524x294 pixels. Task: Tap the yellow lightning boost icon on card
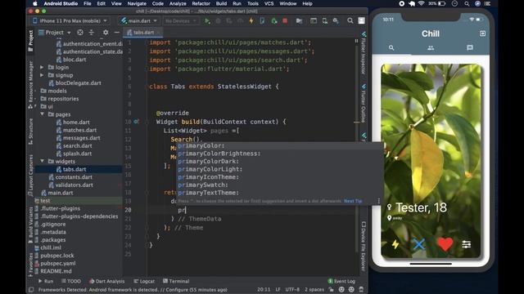click(x=395, y=244)
